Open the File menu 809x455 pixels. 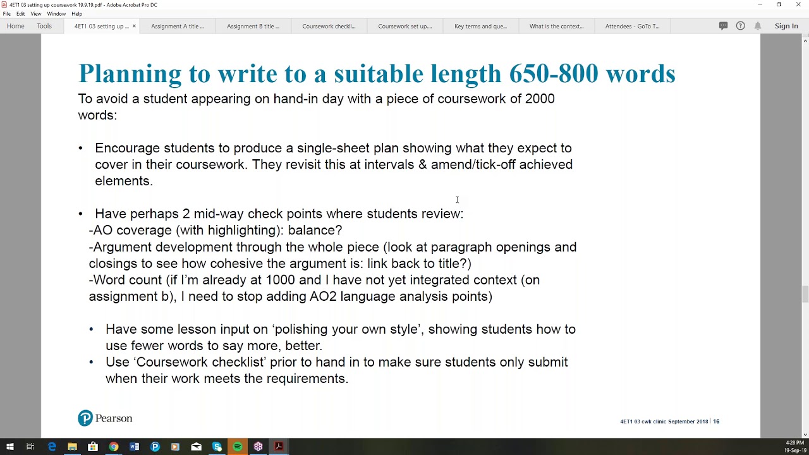(6, 14)
